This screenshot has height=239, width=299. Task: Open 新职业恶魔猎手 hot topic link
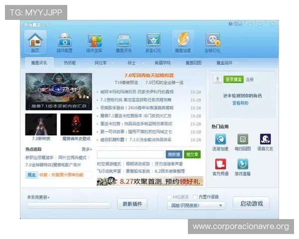39,157
